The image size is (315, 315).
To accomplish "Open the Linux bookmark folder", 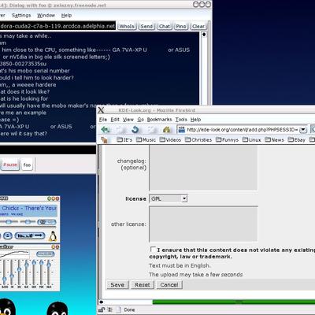I will (x=251, y=140).
